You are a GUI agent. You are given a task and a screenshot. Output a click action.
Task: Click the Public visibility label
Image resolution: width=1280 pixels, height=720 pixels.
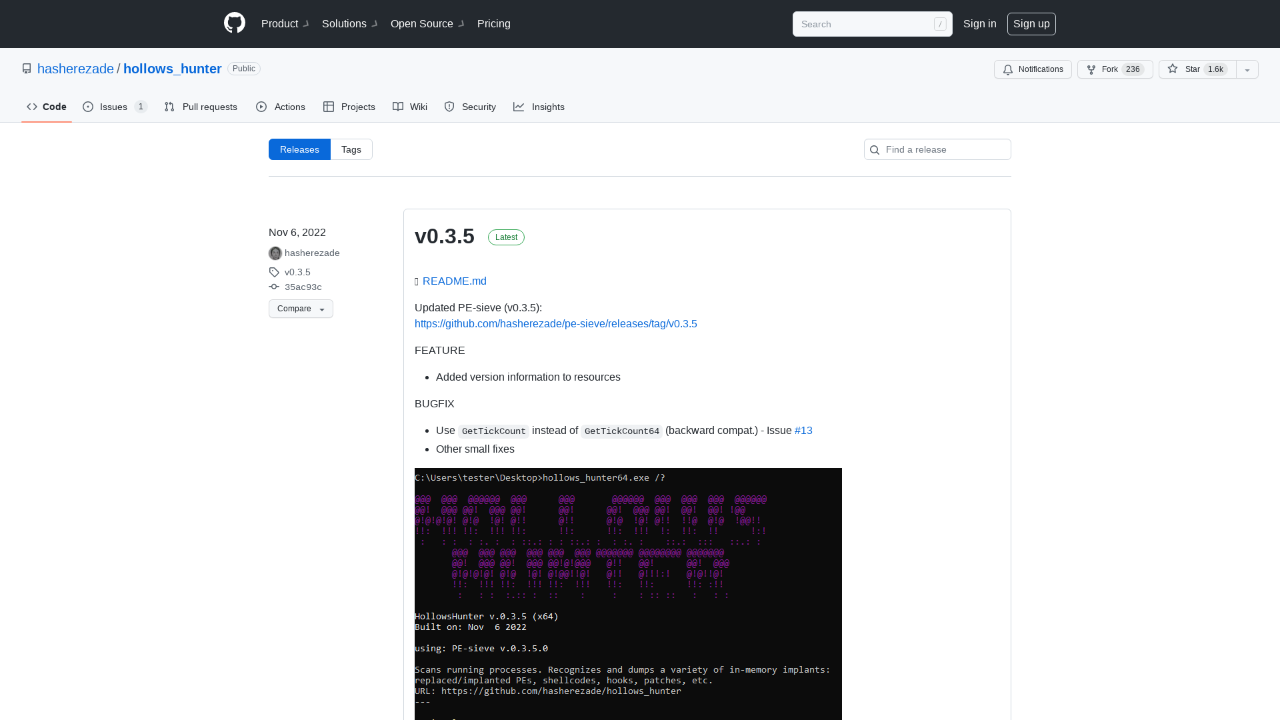tap(244, 69)
